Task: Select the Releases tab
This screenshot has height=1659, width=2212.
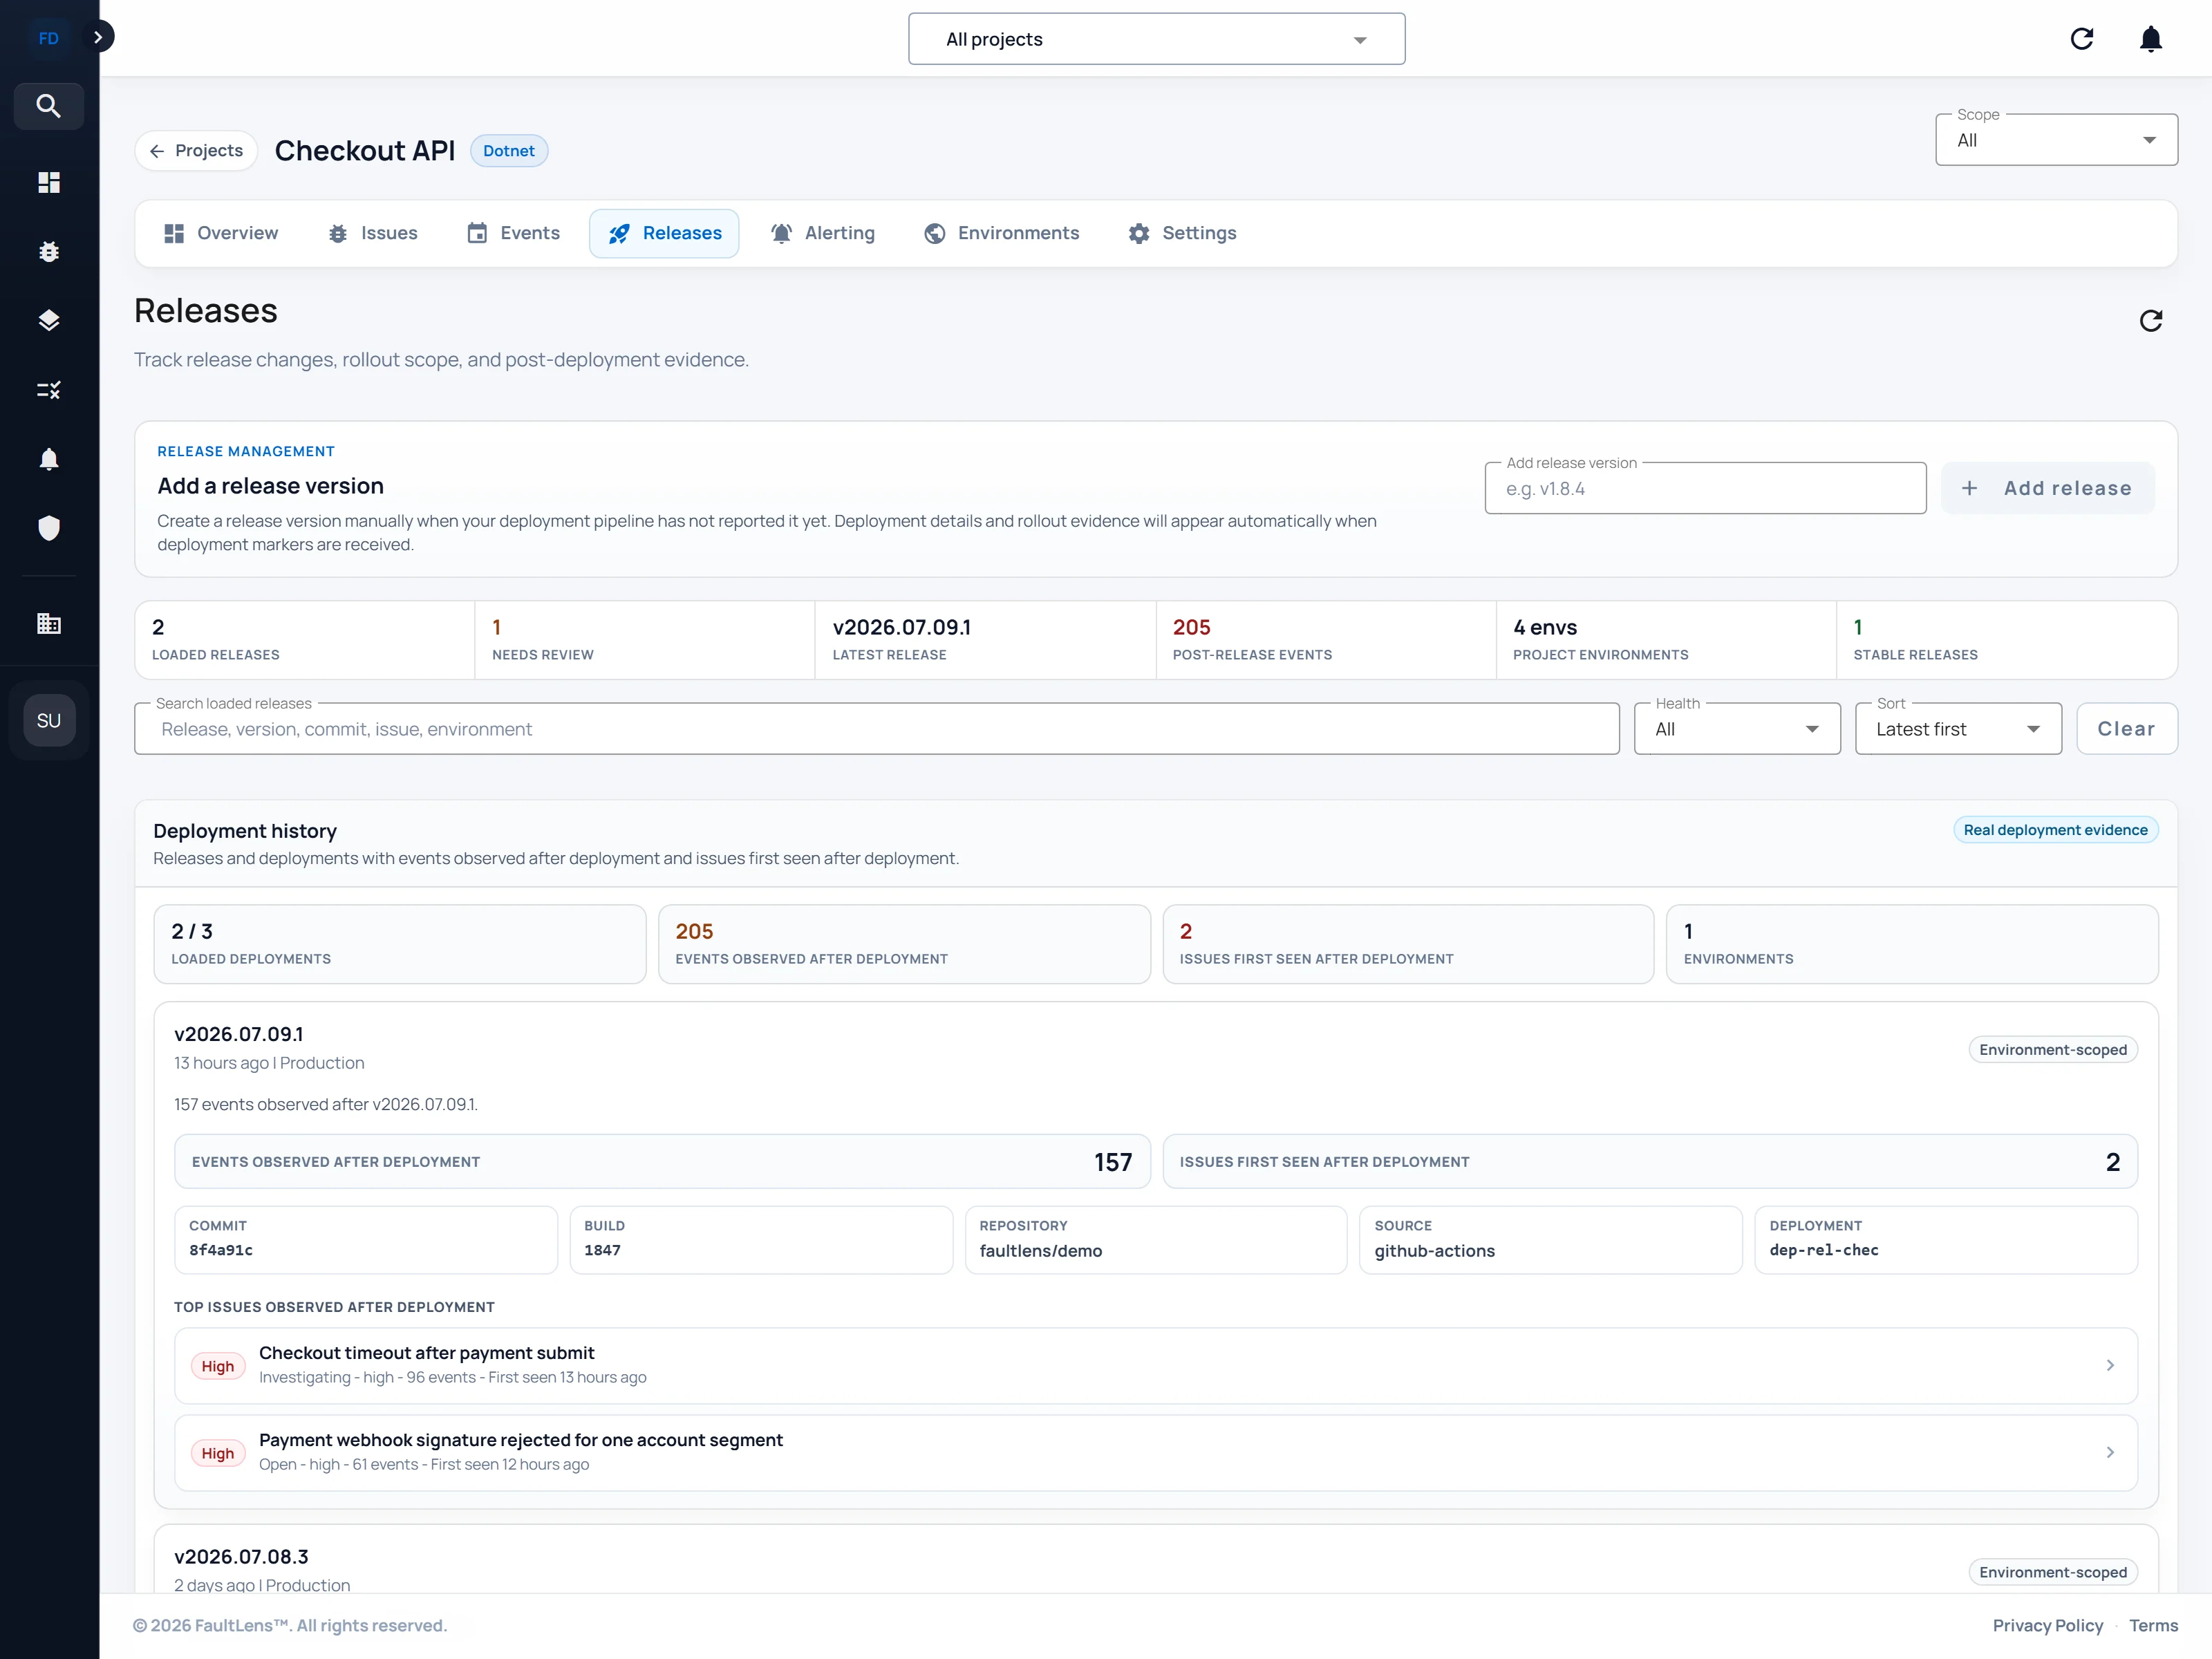Action: click(x=664, y=233)
